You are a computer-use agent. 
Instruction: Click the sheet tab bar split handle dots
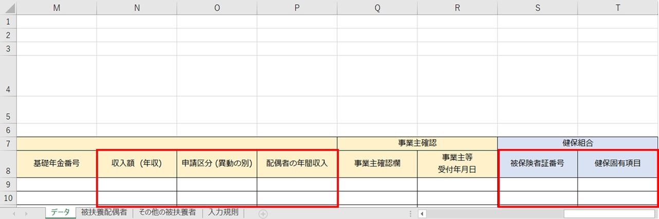(x=410, y=214)
